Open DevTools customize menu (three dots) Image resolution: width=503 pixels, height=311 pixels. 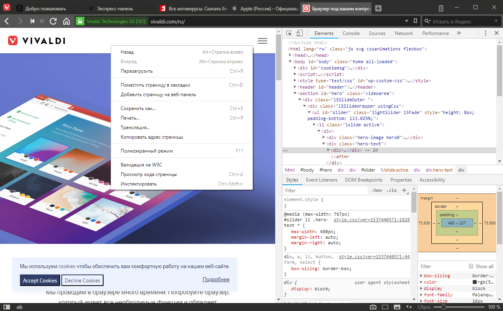485,33
